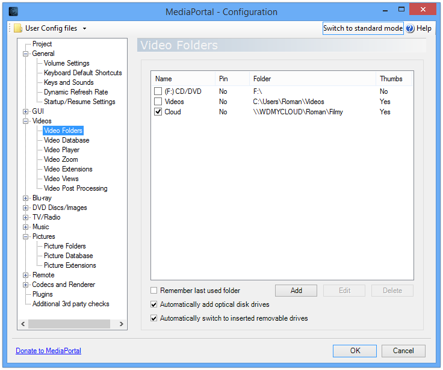Select Keys and Sounds
Image resolution: width=443 pixels, height=370 pixels.
69,82
